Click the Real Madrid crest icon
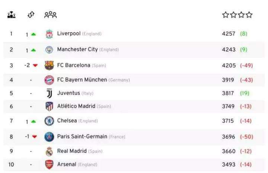 pos(49,151)
